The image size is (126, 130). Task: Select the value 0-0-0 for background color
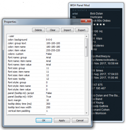click(x=49, y=40)
